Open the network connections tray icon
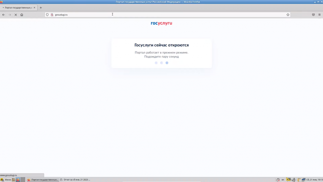Viewport: 323px width, 182px height. coord(304,180)
